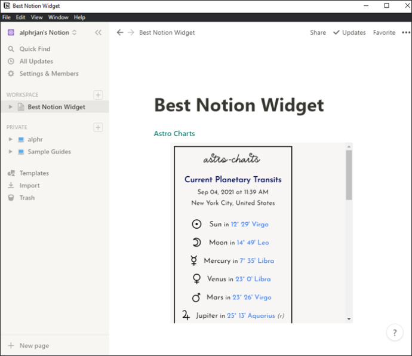The image size is (412, 356).
Task: Click the Mars symbol in widget
Action: [x=196, y=297]
